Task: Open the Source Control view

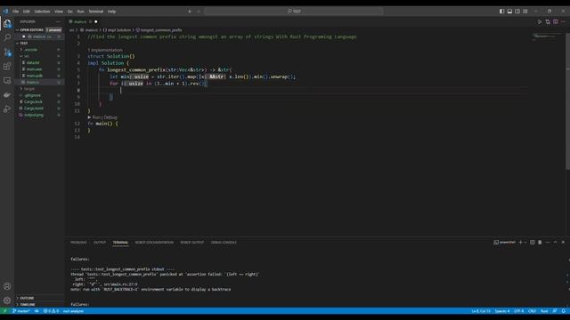Action: click(x=7, y=52)
